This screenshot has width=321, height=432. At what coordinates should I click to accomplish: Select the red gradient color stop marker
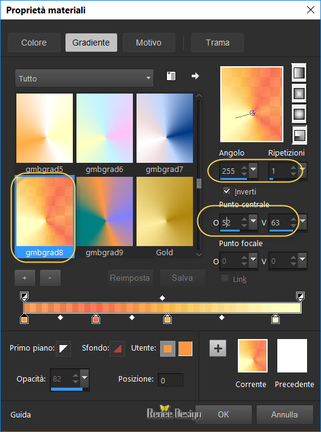click(x=96, y=318)
